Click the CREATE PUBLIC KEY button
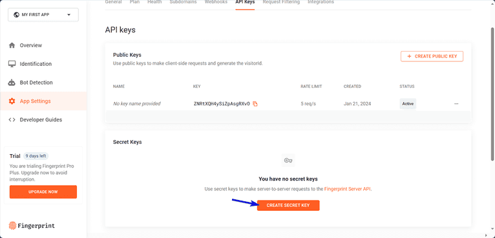This screenshot has height=238, width=495. coord(432,56)
